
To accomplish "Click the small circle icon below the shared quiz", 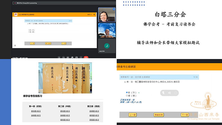I will click(x=15, y=45).
